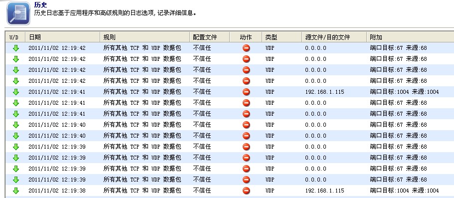
Task: Click the 附加 column header
Action: [410, 37]
